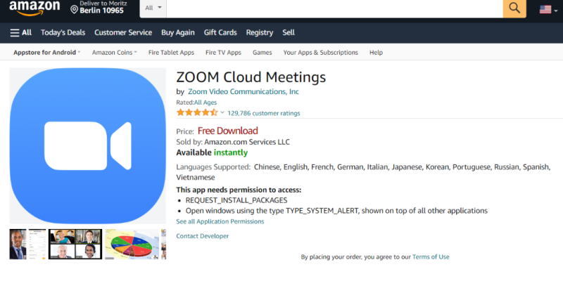View the 129,786 customer ratings

click(264, 113)
